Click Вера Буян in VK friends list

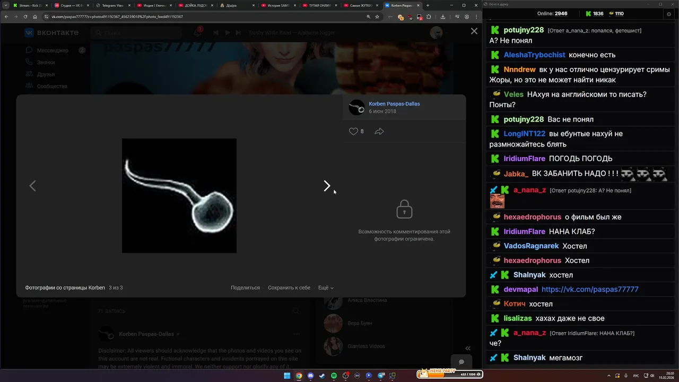click(360, 323)
